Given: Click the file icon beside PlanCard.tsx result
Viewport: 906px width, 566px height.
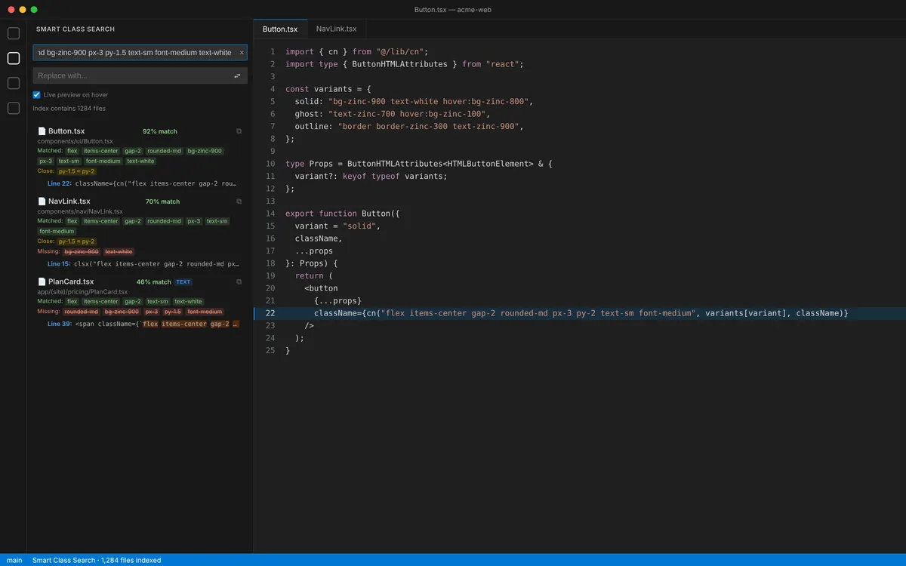Looking at the screenshot, I should click(42, 281).
